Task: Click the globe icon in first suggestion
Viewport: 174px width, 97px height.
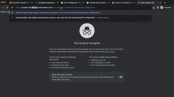Action: coord(12,13)
